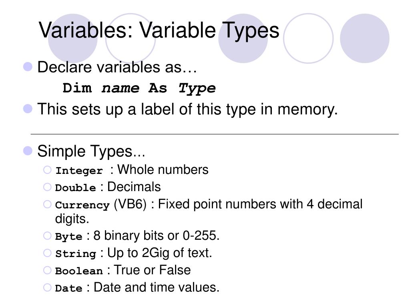The image size is (410, 307).
Task: Click the text 'Up to 2Gig of text.'
Action: (159, 253)
